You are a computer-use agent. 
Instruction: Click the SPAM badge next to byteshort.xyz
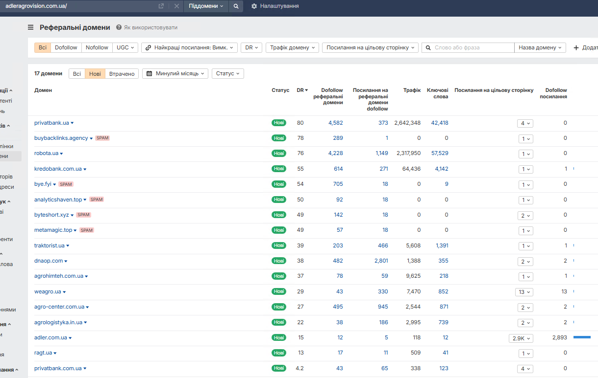(x=84, y=215)
